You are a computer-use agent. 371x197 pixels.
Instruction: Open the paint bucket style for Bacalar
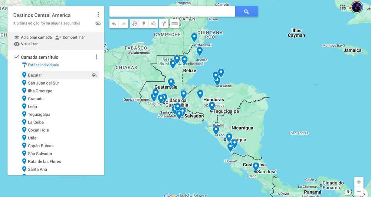[x=94, y=75]
